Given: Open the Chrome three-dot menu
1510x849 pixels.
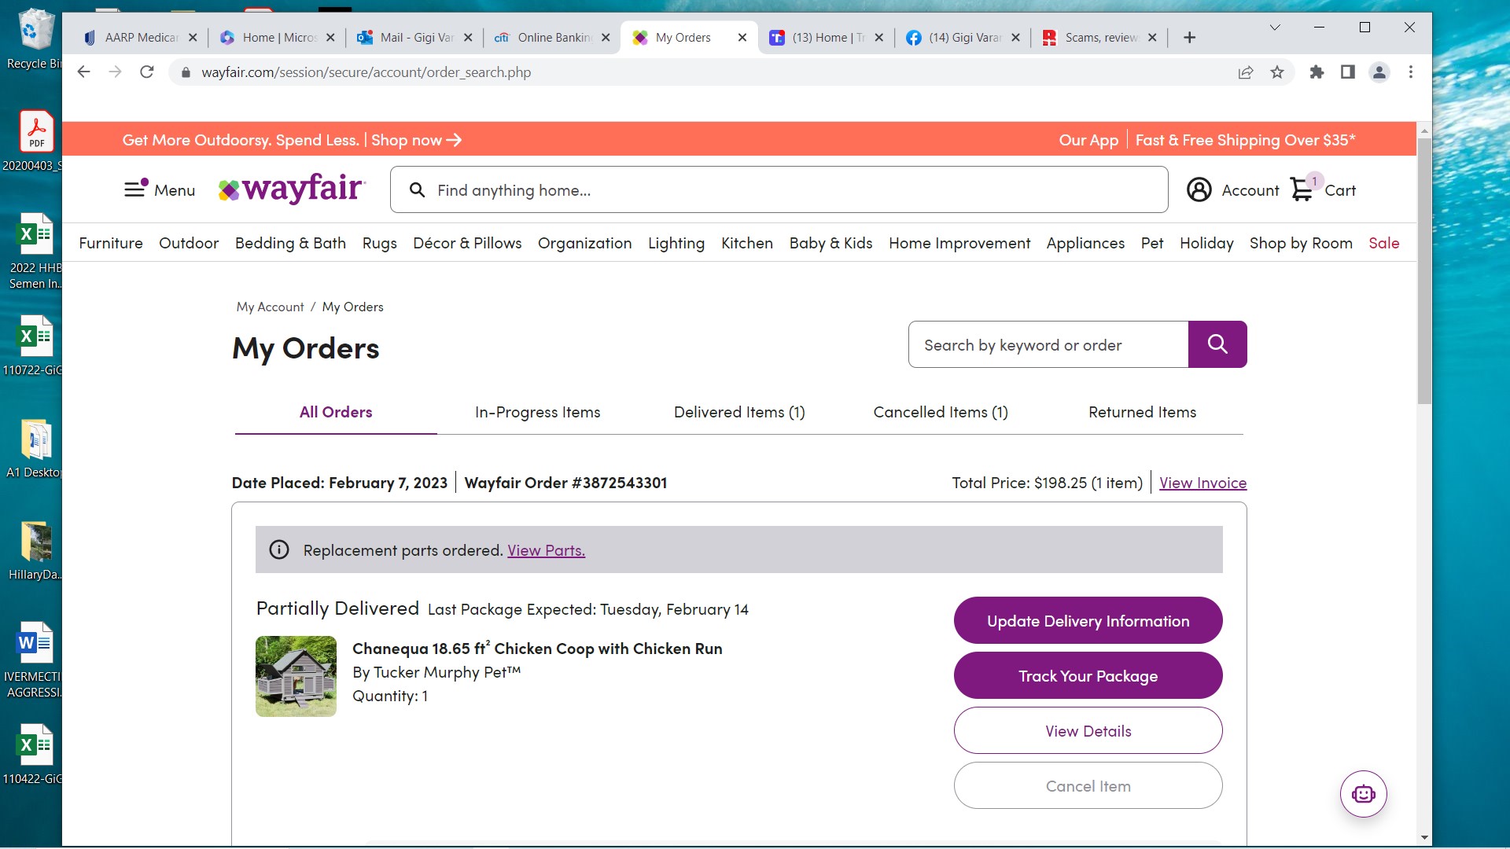Looking at the screenshot, I should [1411, 72].
